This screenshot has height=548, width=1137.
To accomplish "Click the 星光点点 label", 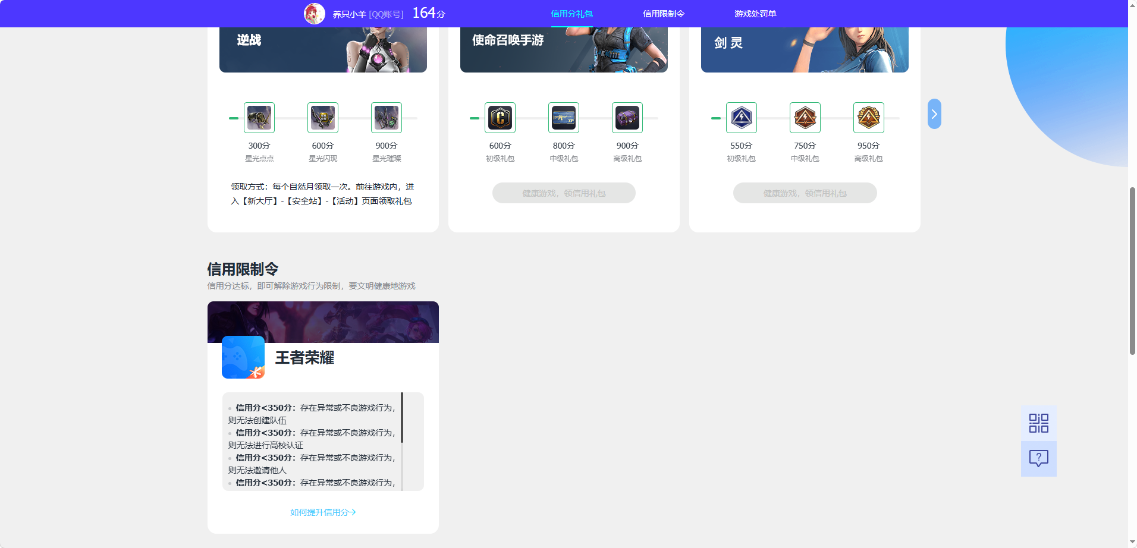I will 259,159.
